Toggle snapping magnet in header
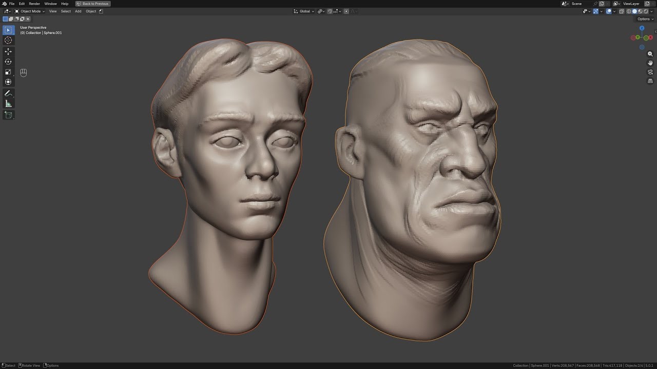This screenshot has width=657, height=369. (x=330, y=11)
